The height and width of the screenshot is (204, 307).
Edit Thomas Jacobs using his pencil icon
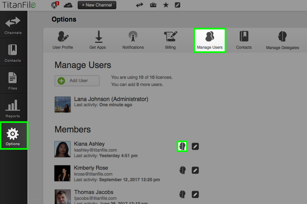[195, 194]
